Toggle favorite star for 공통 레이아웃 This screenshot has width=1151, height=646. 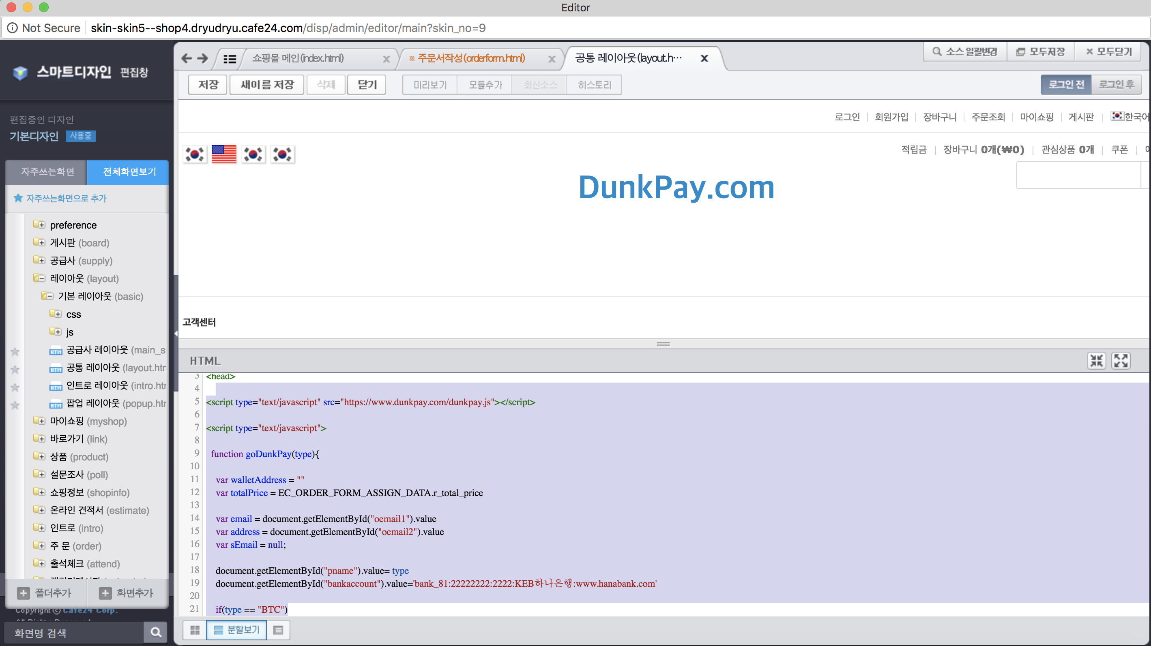pyautogui.click(x=15, y=370)
